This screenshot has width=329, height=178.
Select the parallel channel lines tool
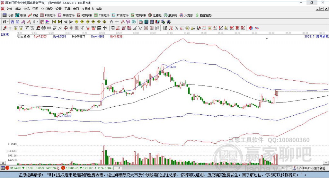coord(157,28)
